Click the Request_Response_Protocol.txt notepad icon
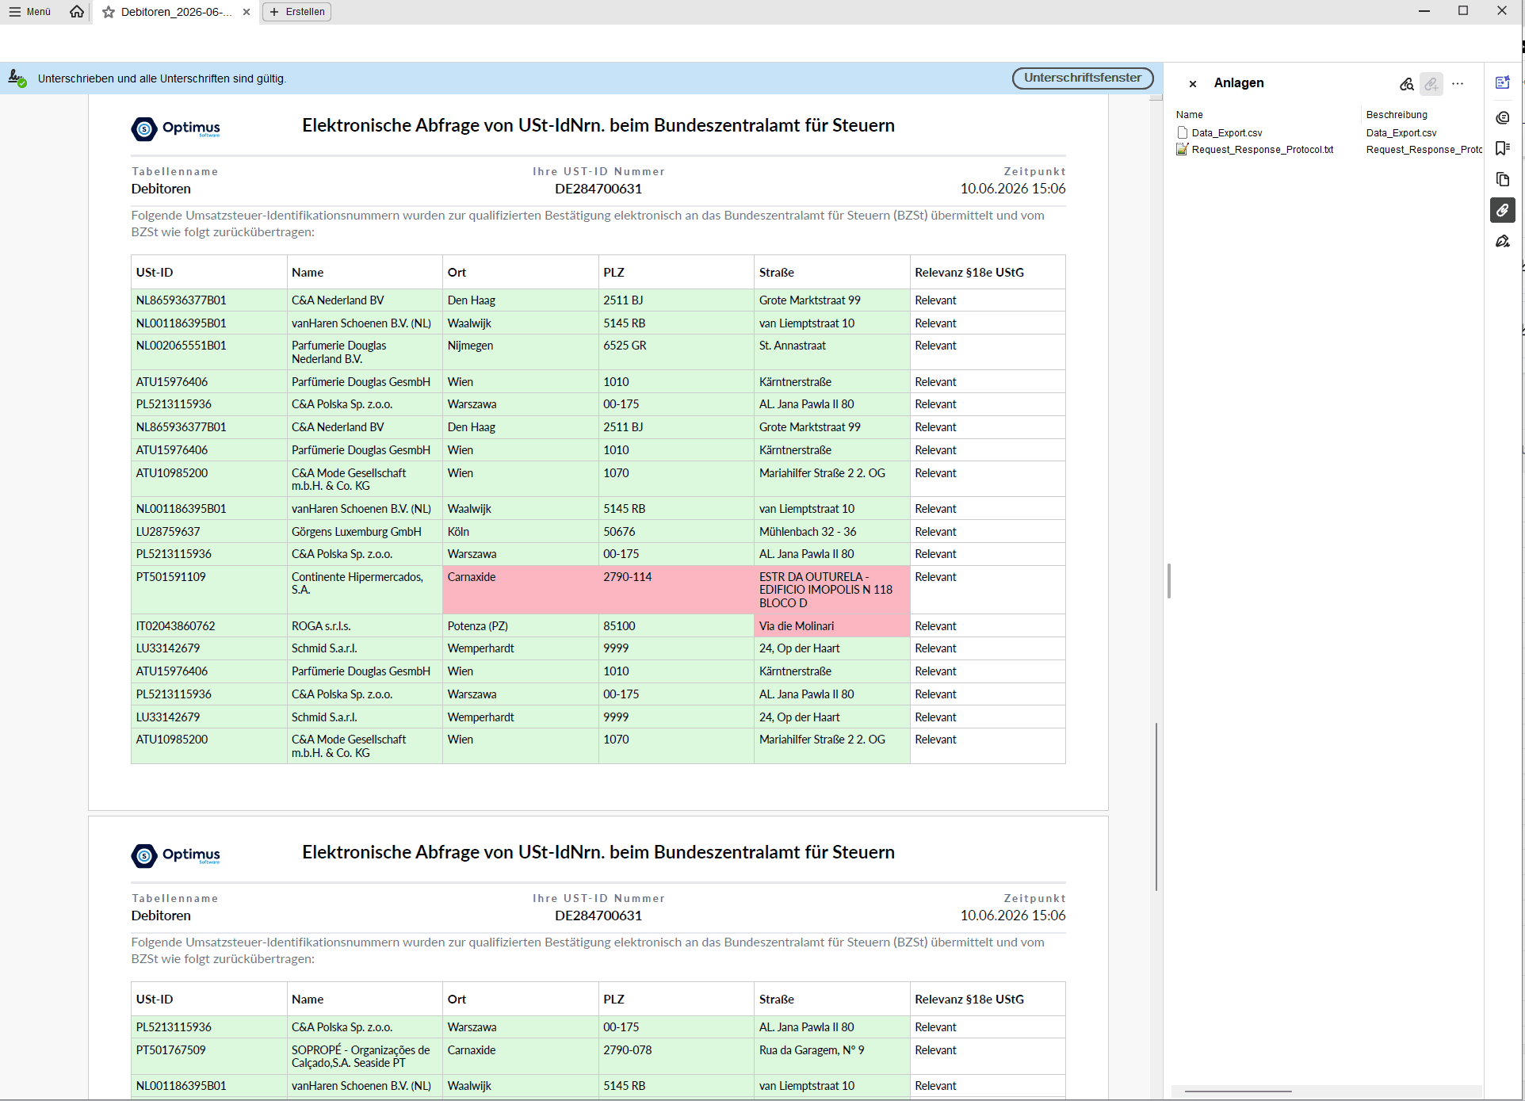The image size is (1525, 1101). coord(1183,150)
